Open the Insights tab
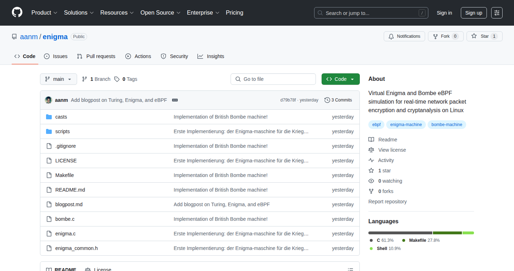Screen dimensions: 514x271 (211, 56)
